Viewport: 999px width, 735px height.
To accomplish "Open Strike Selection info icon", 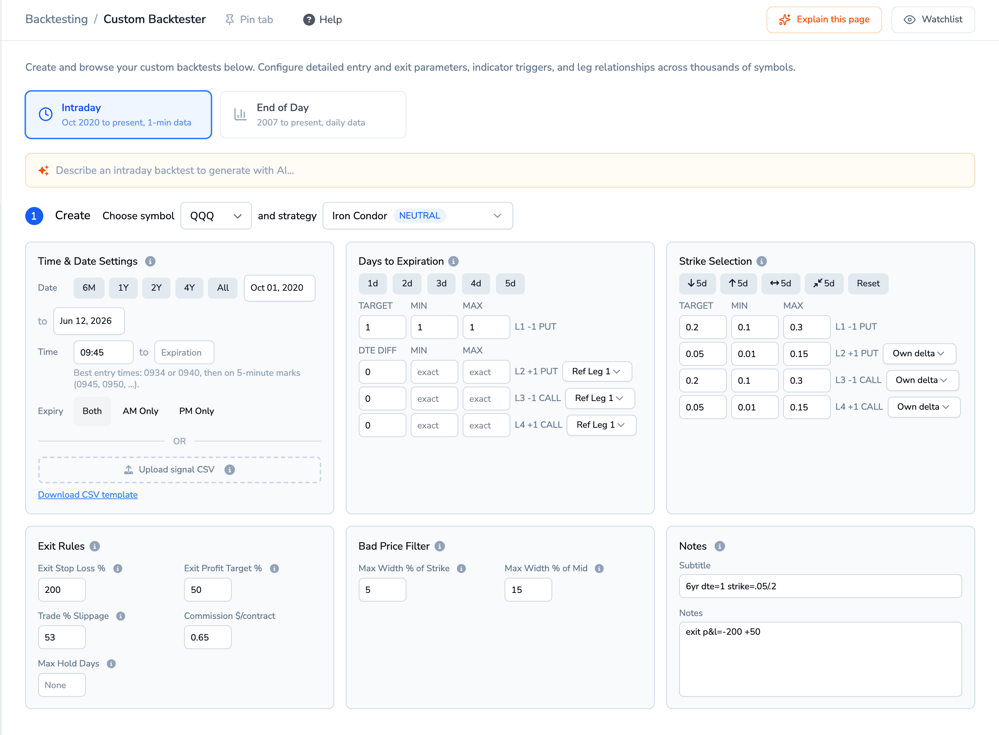I will 762,261.
